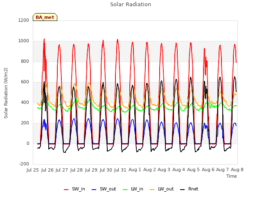The width and height of the screenshot is (262, 197).
Task: Click the 600 y-axis tick label
Action: 25,82
